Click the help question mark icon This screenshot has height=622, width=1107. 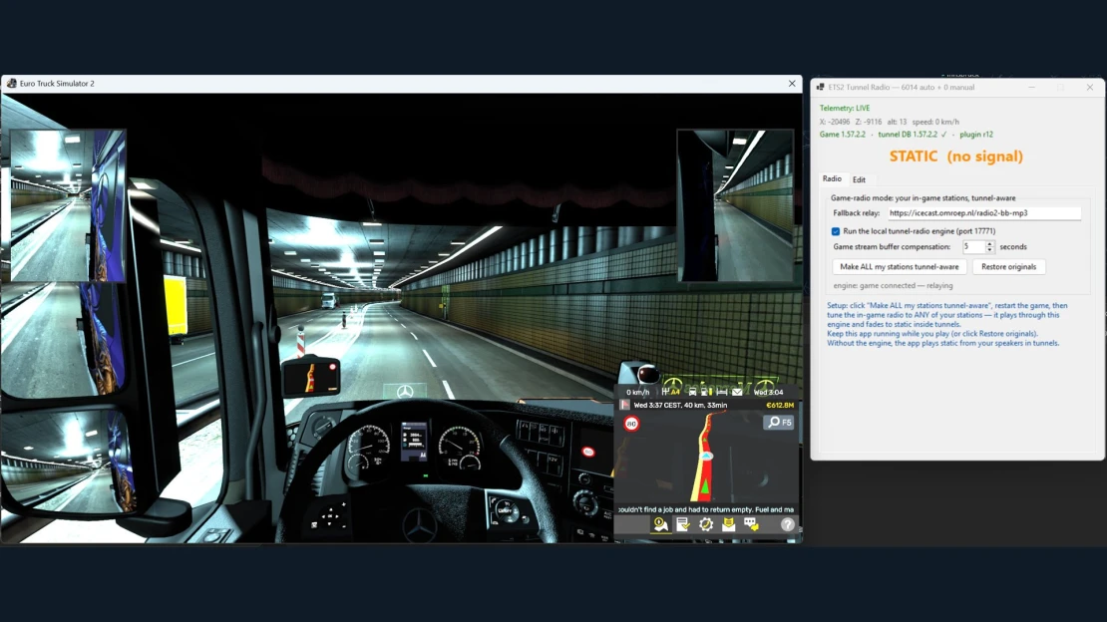(787, 524)
